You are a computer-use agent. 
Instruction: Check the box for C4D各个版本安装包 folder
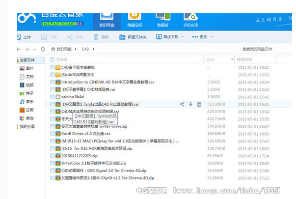53,67
